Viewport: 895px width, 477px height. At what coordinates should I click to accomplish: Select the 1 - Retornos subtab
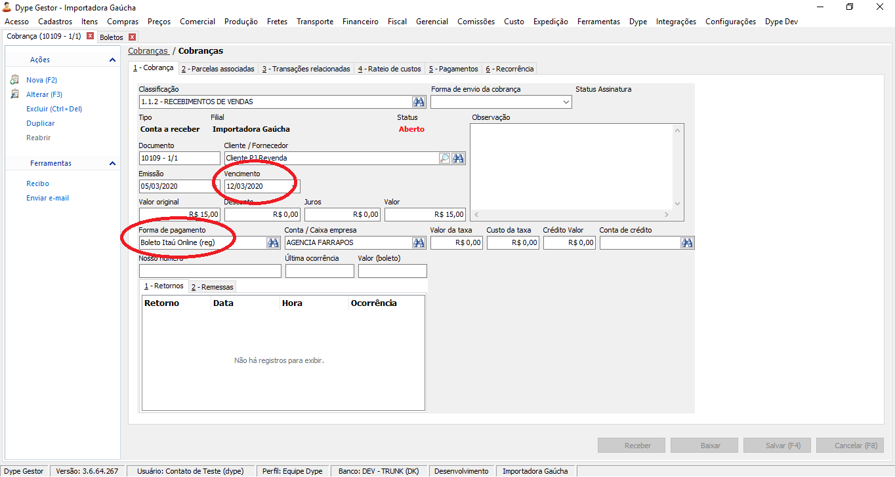(x=163, y=286)
